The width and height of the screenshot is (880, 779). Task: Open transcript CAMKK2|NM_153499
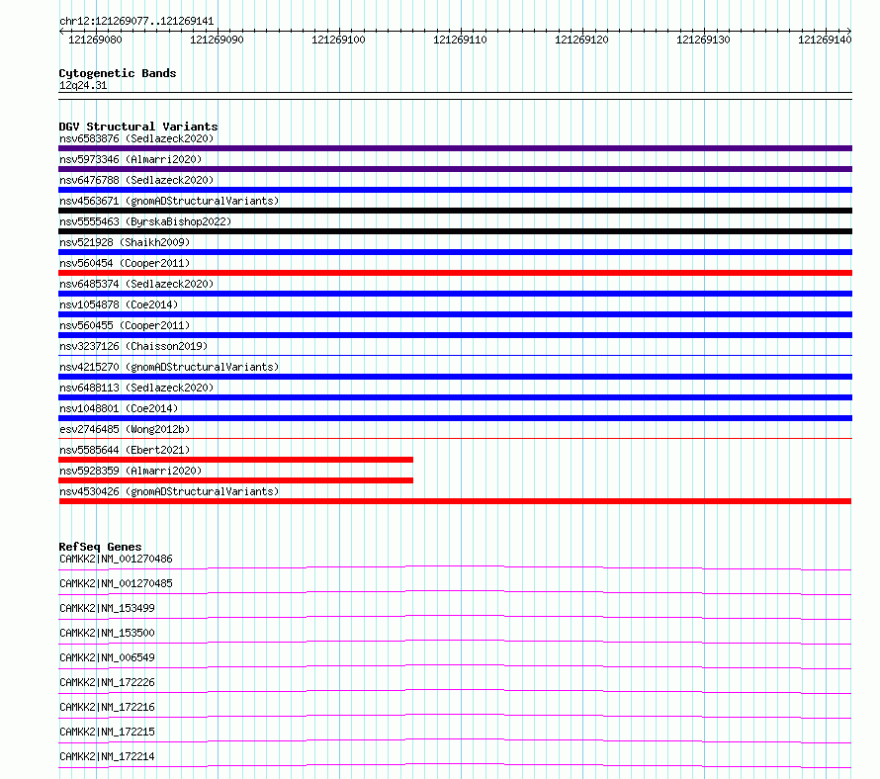point(107,608)
